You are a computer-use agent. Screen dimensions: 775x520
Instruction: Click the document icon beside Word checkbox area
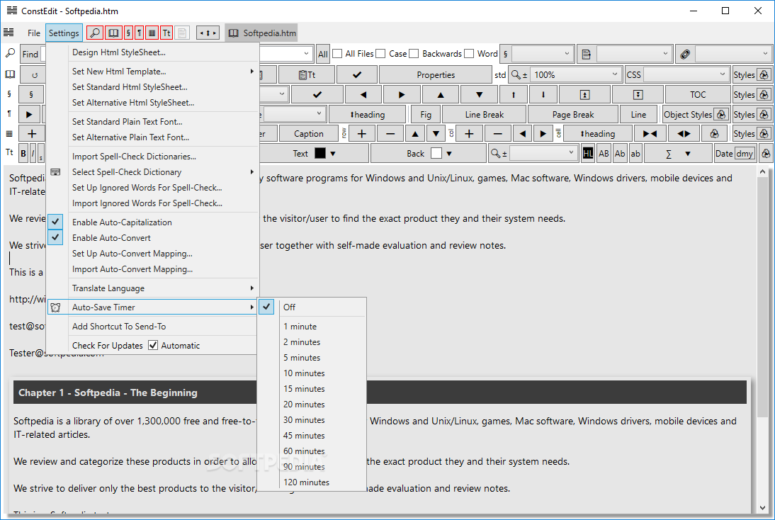coord(586,54)
